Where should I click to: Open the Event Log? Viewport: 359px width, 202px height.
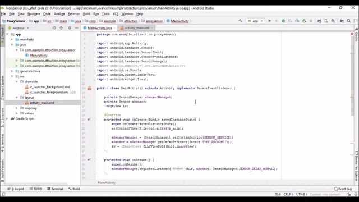[343, 189]
